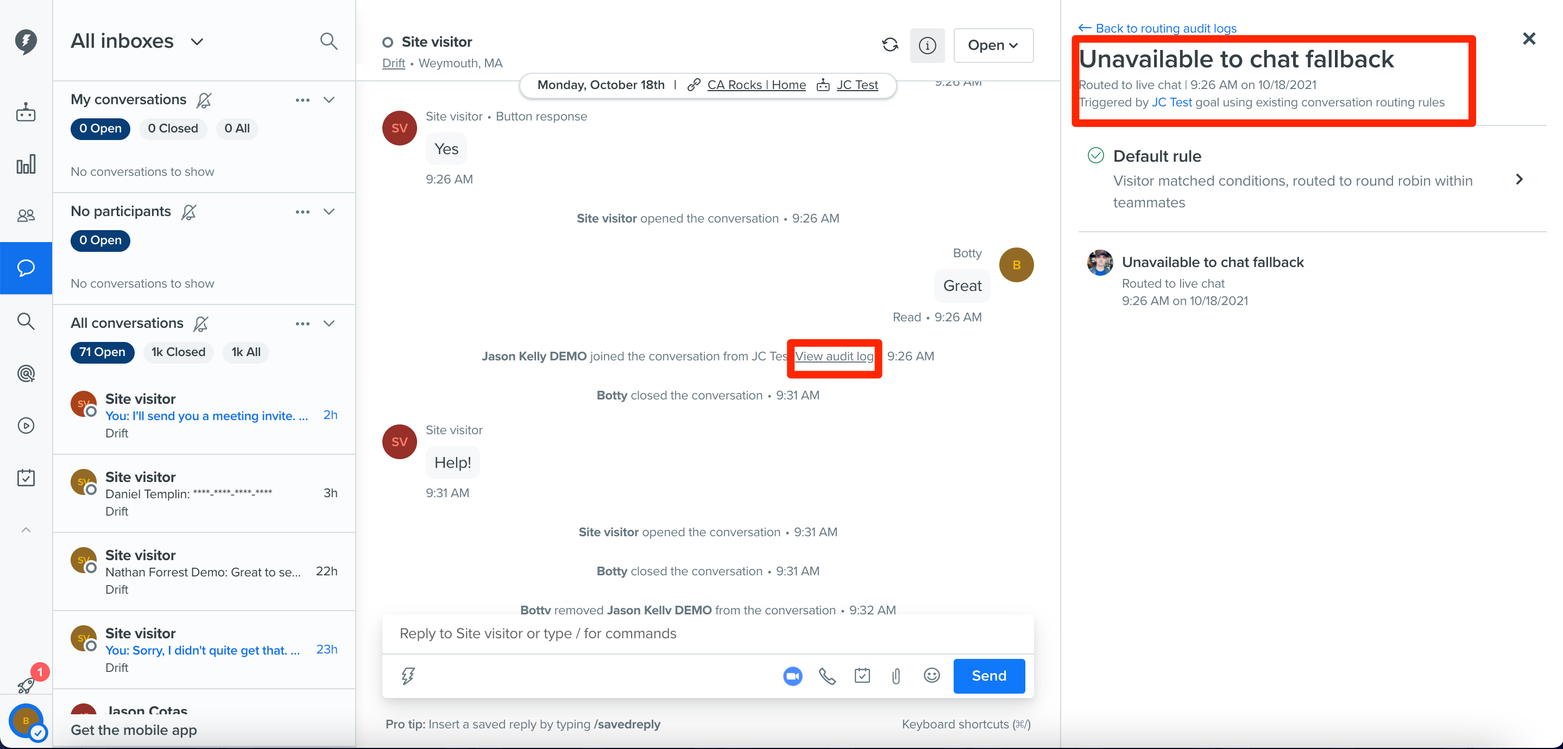This screenshot has height=749, width=1563.
Task: Select the 1k All filter in All conversations
Action: click(245, 352)
